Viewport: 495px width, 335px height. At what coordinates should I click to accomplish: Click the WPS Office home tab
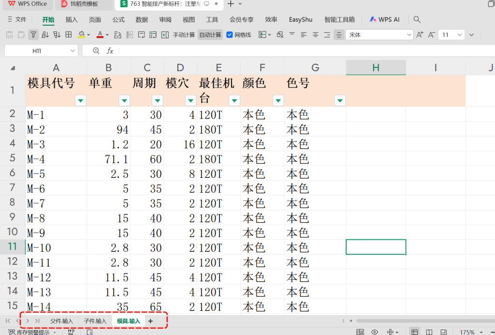(28, 4)
